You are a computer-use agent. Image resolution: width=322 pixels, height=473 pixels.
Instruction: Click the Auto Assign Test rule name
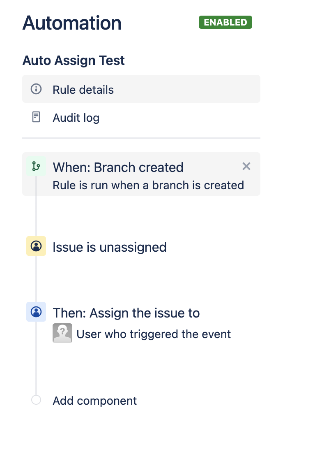pyautogui.click(x=74, y=60)
